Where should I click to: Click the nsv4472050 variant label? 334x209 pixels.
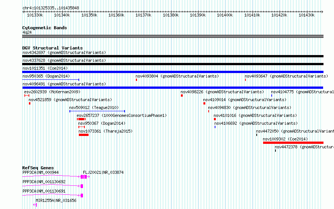(x=295, y=131)
